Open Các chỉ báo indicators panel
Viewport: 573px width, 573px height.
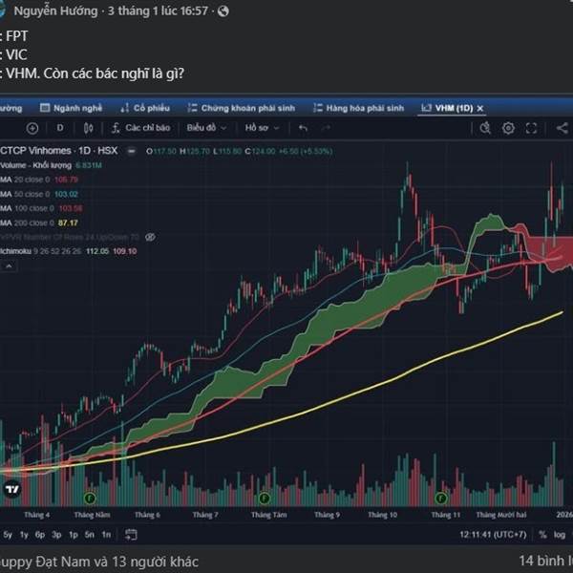click(x=141, y=128)
